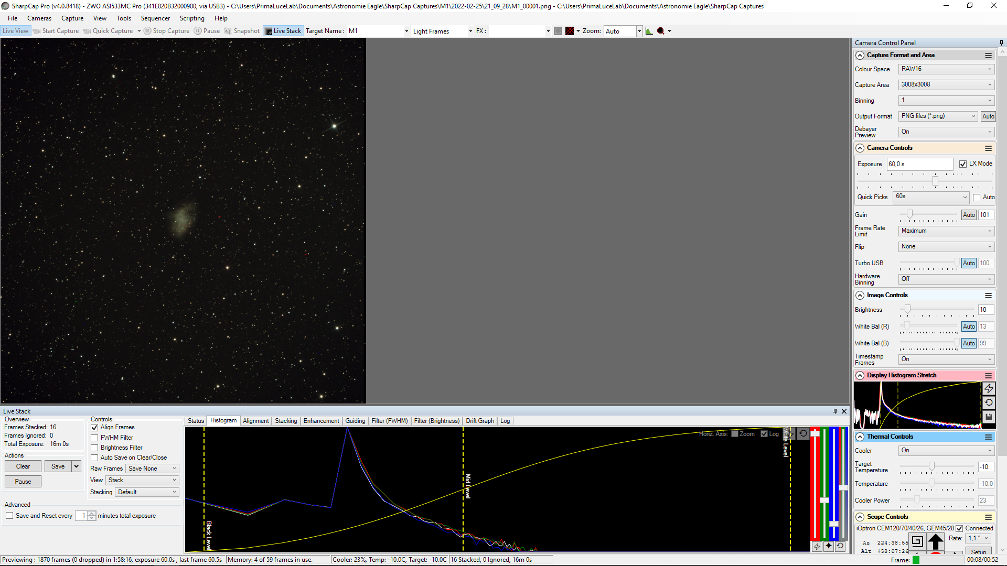Open Output Format dropdown

938,116
